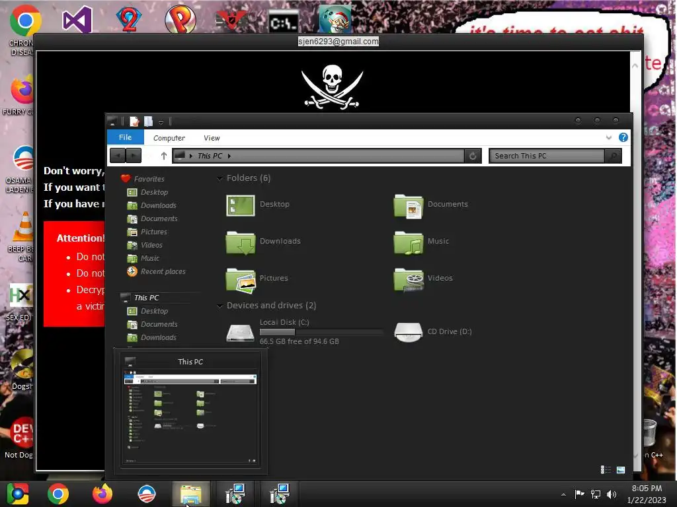Open the Computer ribbon tab
677x507 pixels.
click(x=169, y=138)
